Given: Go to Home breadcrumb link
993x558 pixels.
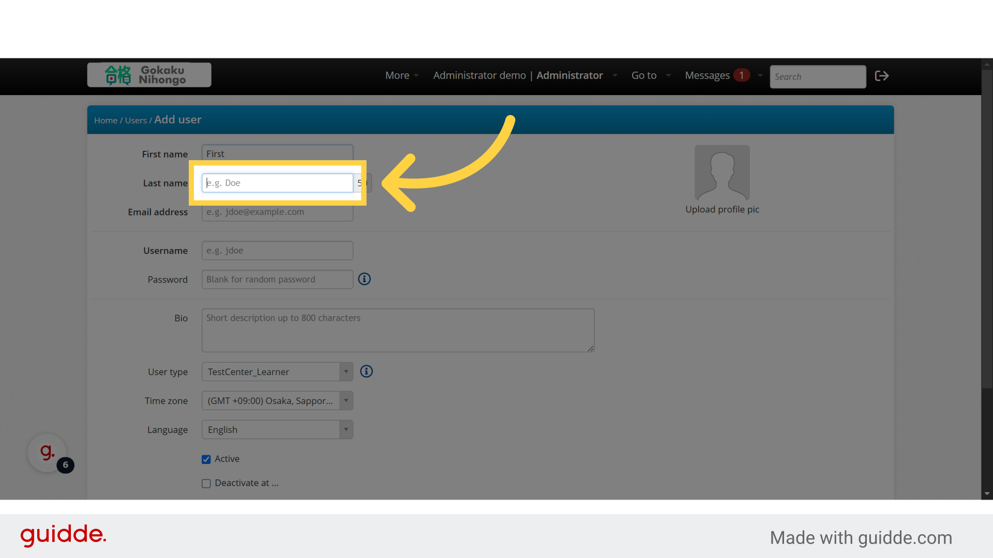Looking at the screenshot, I should (106, 120).
